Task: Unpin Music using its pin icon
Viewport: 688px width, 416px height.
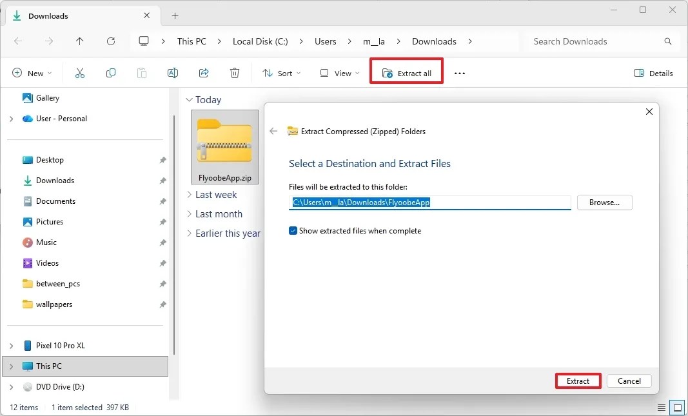Action: click(x=162, y=243)
